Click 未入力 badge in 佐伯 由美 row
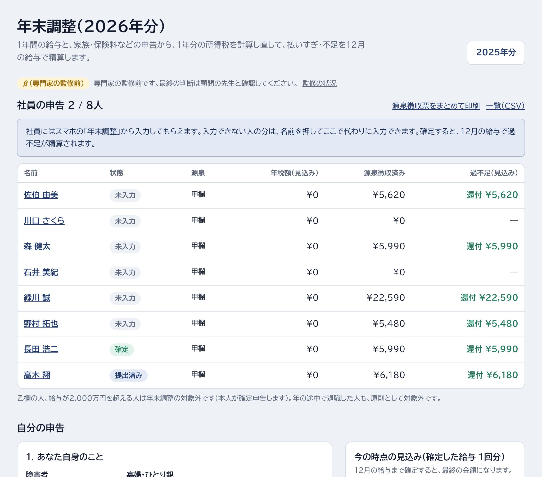This screenshot has height=477, width=542. pyautogui.click(x=125, y=196)
